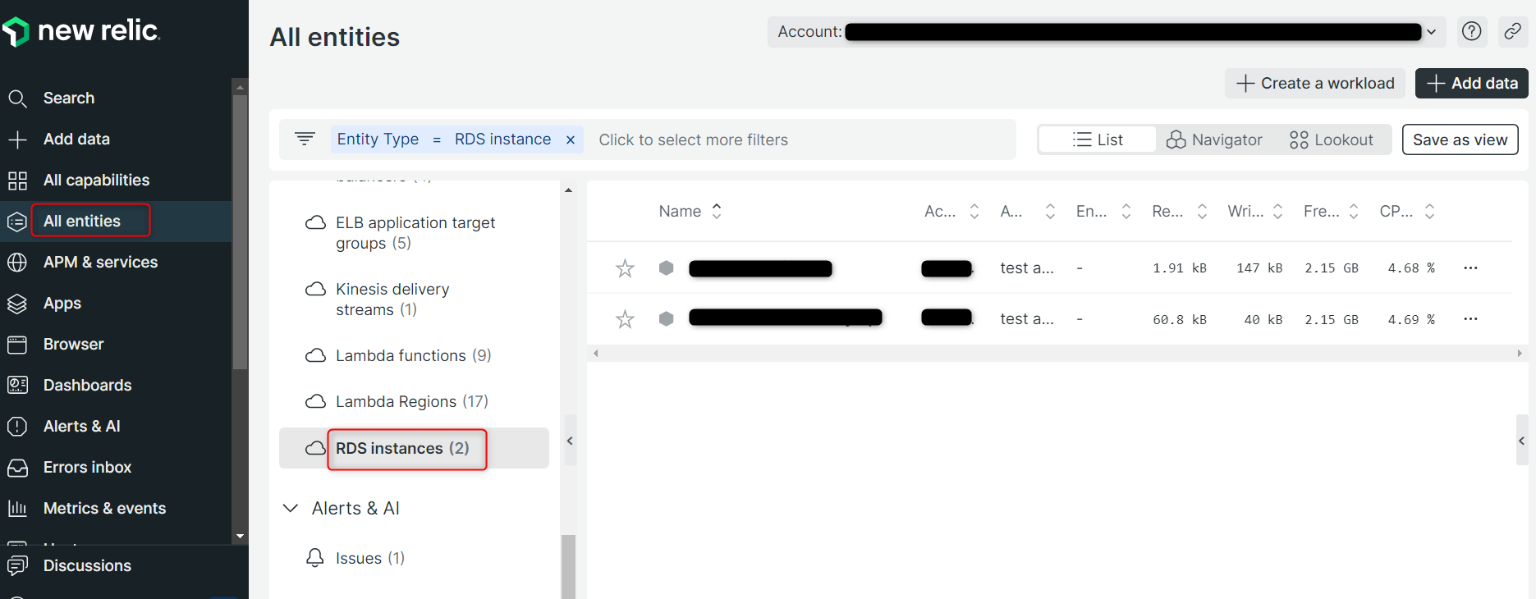Viewport: 1536px width, 599px height.
Task: Sort by Fre... column
Action: (x=1332, y=212)
